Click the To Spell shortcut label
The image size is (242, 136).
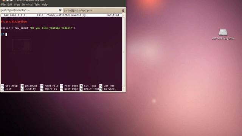click(110, 89)
